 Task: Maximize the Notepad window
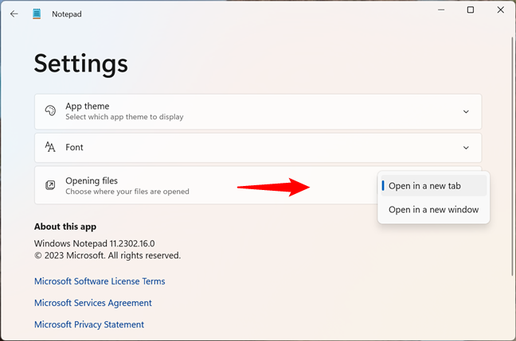pos(471,10)
